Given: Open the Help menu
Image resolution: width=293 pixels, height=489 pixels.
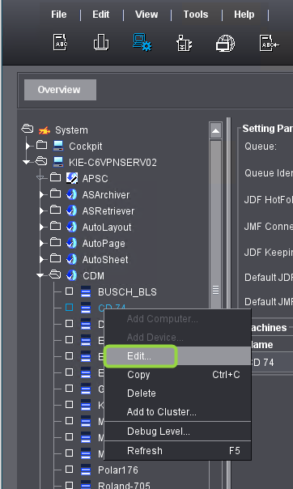Looking at the screenshot, I should pyautogui.click(x=244, y=15).
